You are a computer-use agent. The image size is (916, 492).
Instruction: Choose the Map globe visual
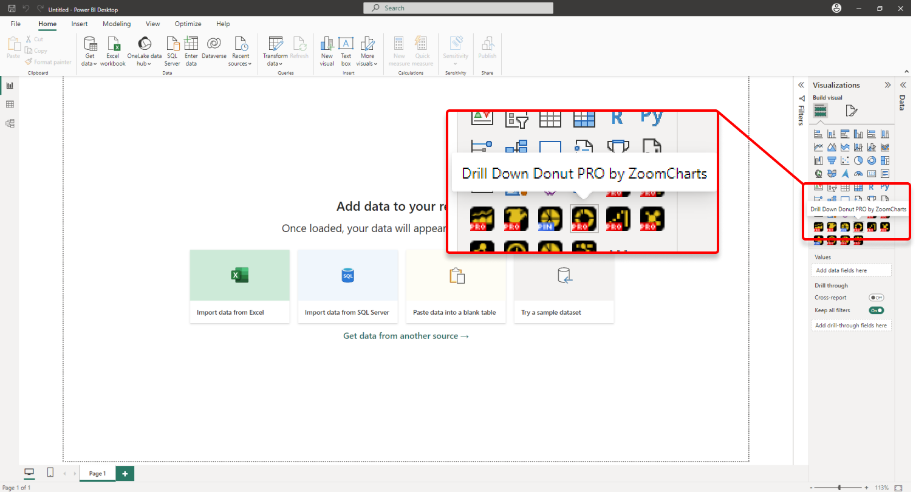[818, 174]
